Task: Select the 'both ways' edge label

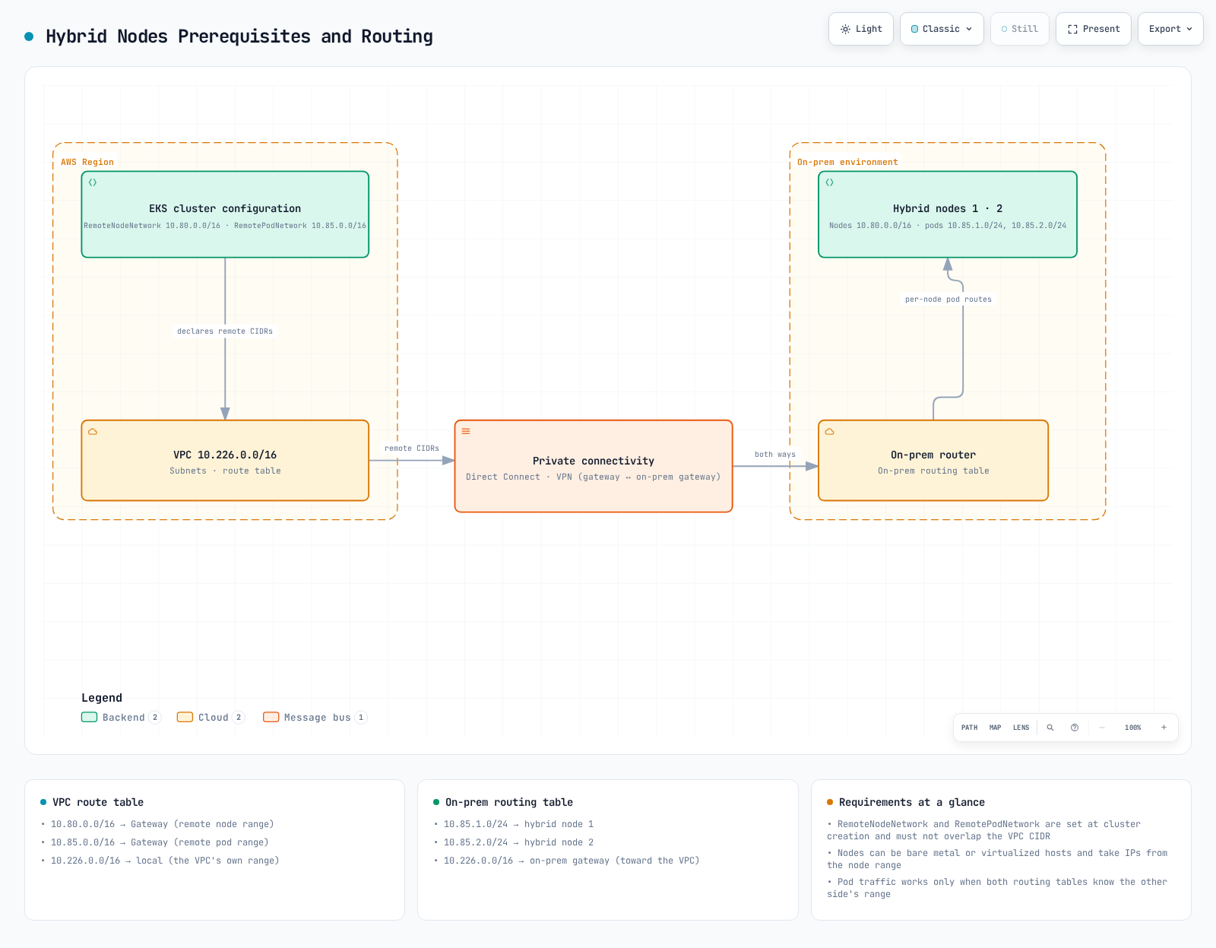Action: point(775,454)
